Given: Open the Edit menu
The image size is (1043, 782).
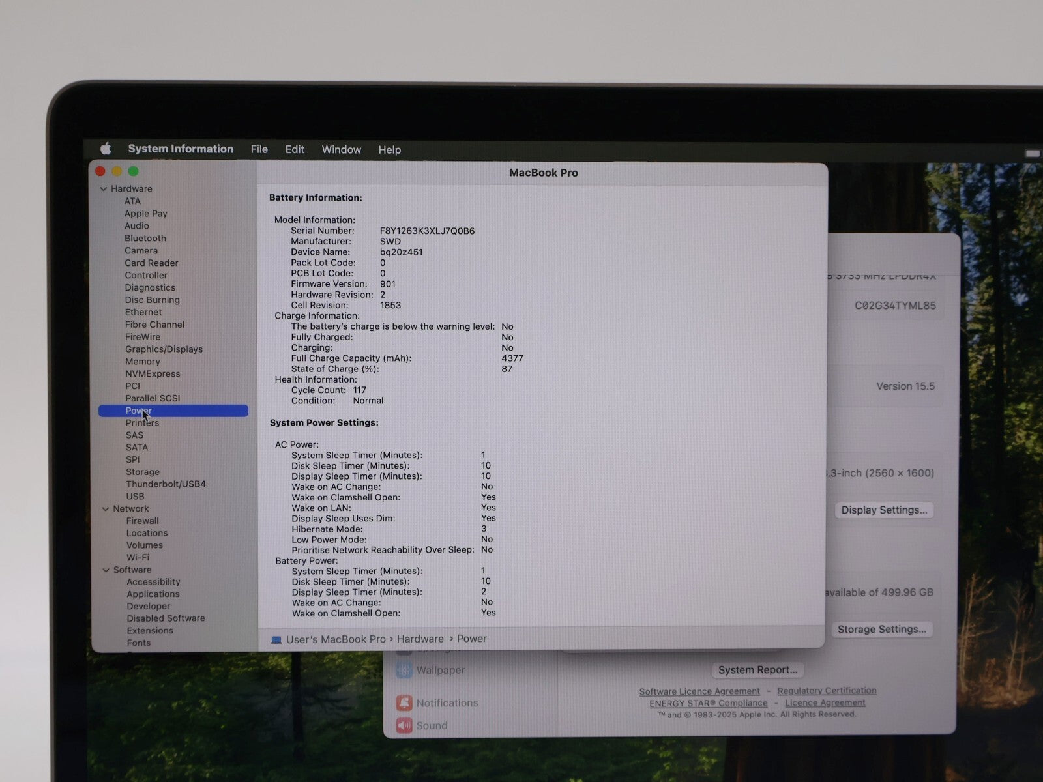Looking at the screenshot, I should pyautogui.click(x=295, y=149).
